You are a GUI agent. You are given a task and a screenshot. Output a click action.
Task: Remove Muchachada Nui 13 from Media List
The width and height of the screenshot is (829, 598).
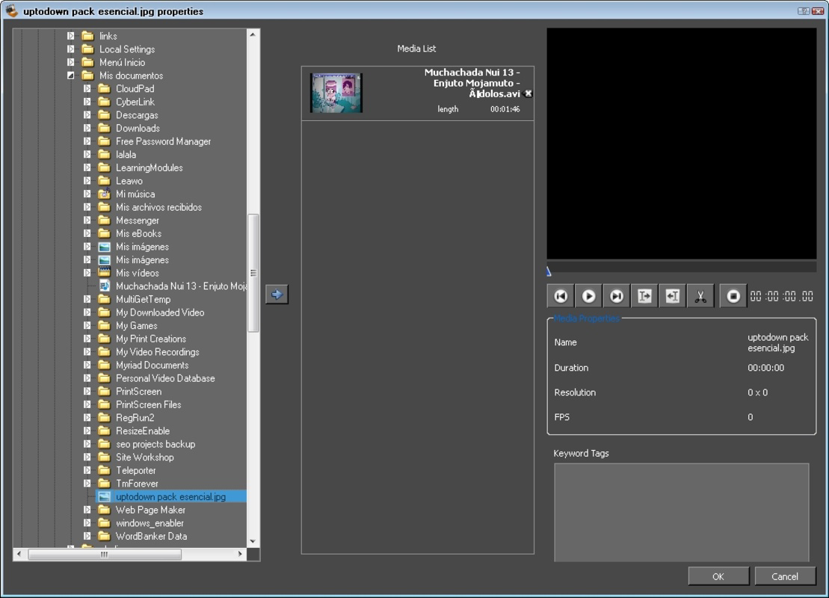coord(528,93)
